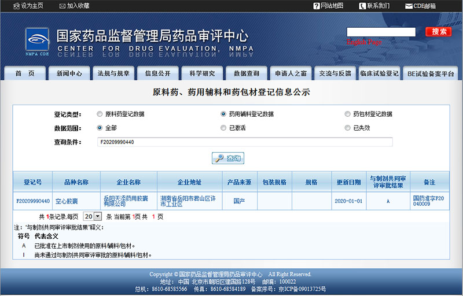
Task: Open the 新闻中心 navigation tab
Action: (x=69, y=73)
